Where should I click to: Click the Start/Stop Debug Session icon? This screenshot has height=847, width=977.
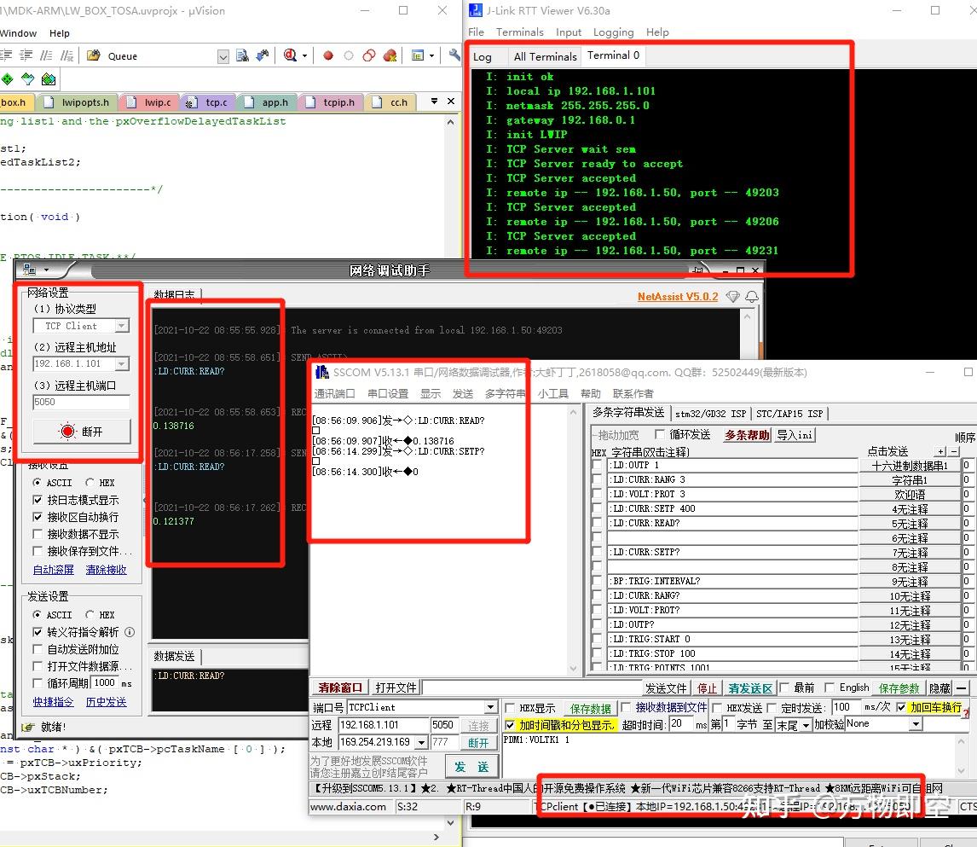(x=291, y=55)
